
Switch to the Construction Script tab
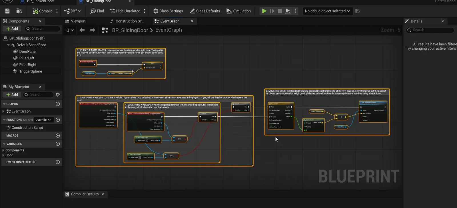click(127, 21)
